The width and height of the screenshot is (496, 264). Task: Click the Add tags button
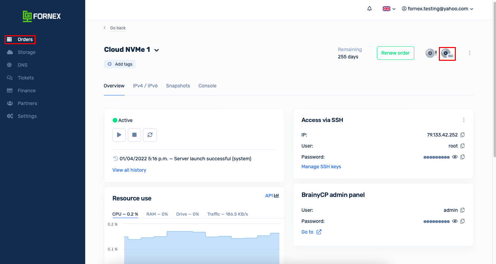120,64
